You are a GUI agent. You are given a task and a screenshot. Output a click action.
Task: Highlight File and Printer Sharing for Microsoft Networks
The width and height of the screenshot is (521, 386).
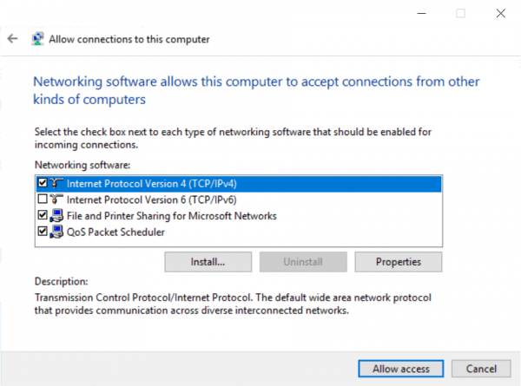coord(171,216)
